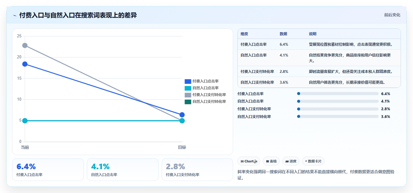
Task: Click the y-axis tick label 15
Action: coord(19,78)
